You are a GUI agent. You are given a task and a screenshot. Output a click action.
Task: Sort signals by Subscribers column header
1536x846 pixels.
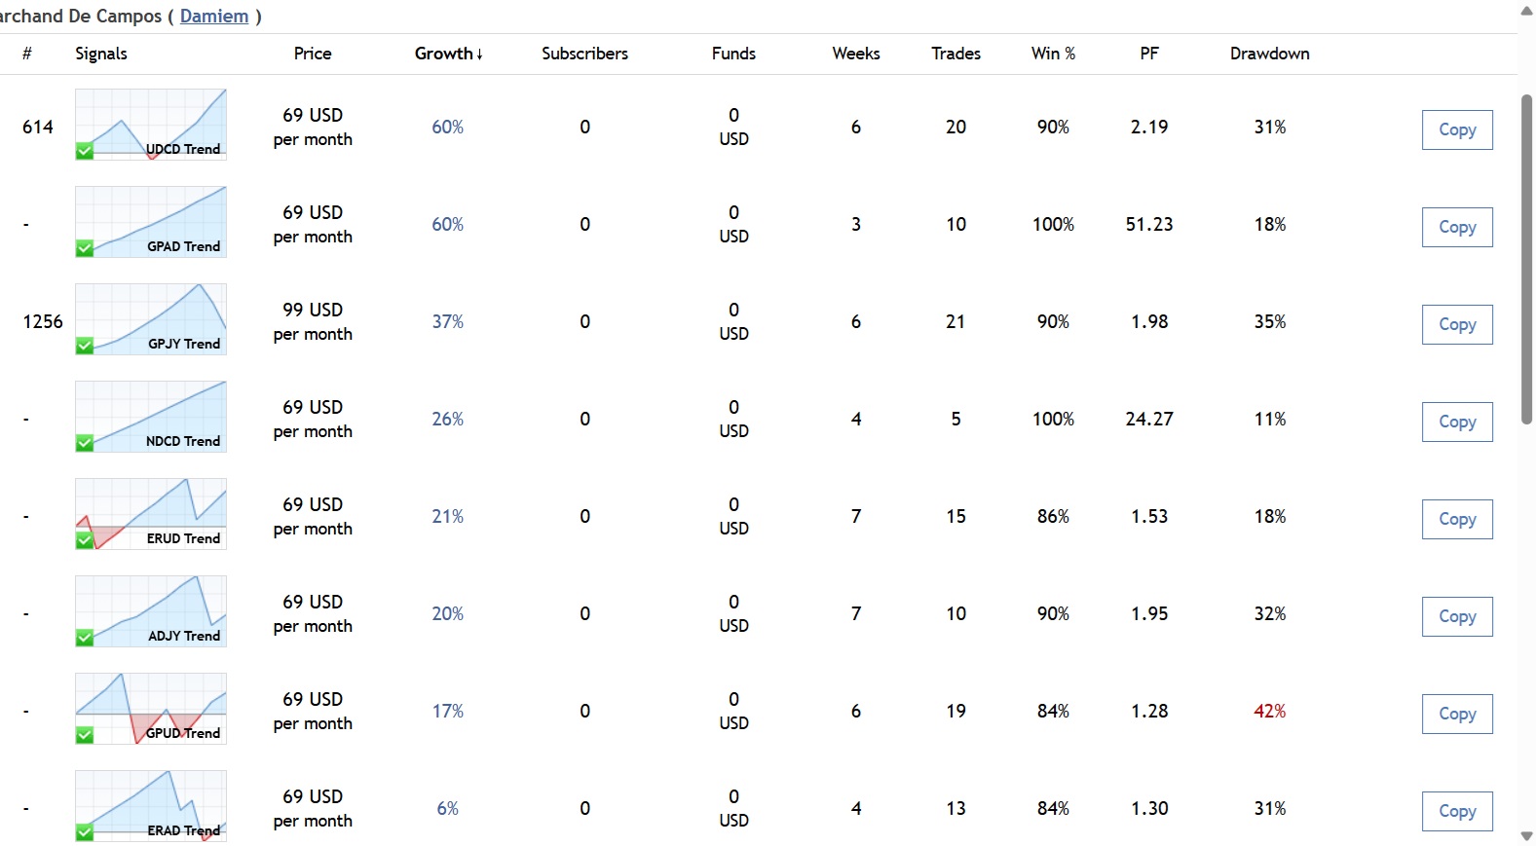point(584,54)
